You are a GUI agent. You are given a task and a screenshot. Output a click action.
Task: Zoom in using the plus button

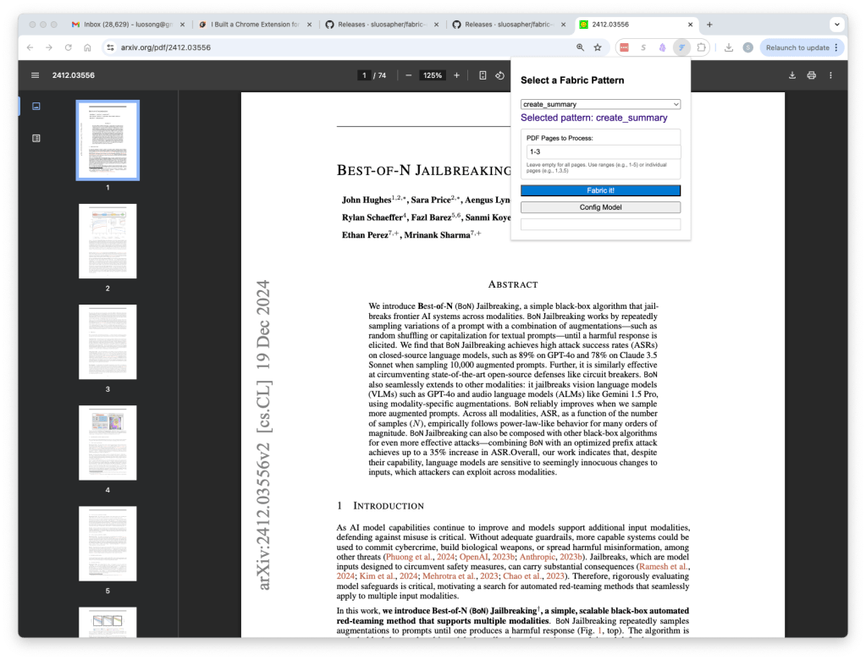pos(457,75)
